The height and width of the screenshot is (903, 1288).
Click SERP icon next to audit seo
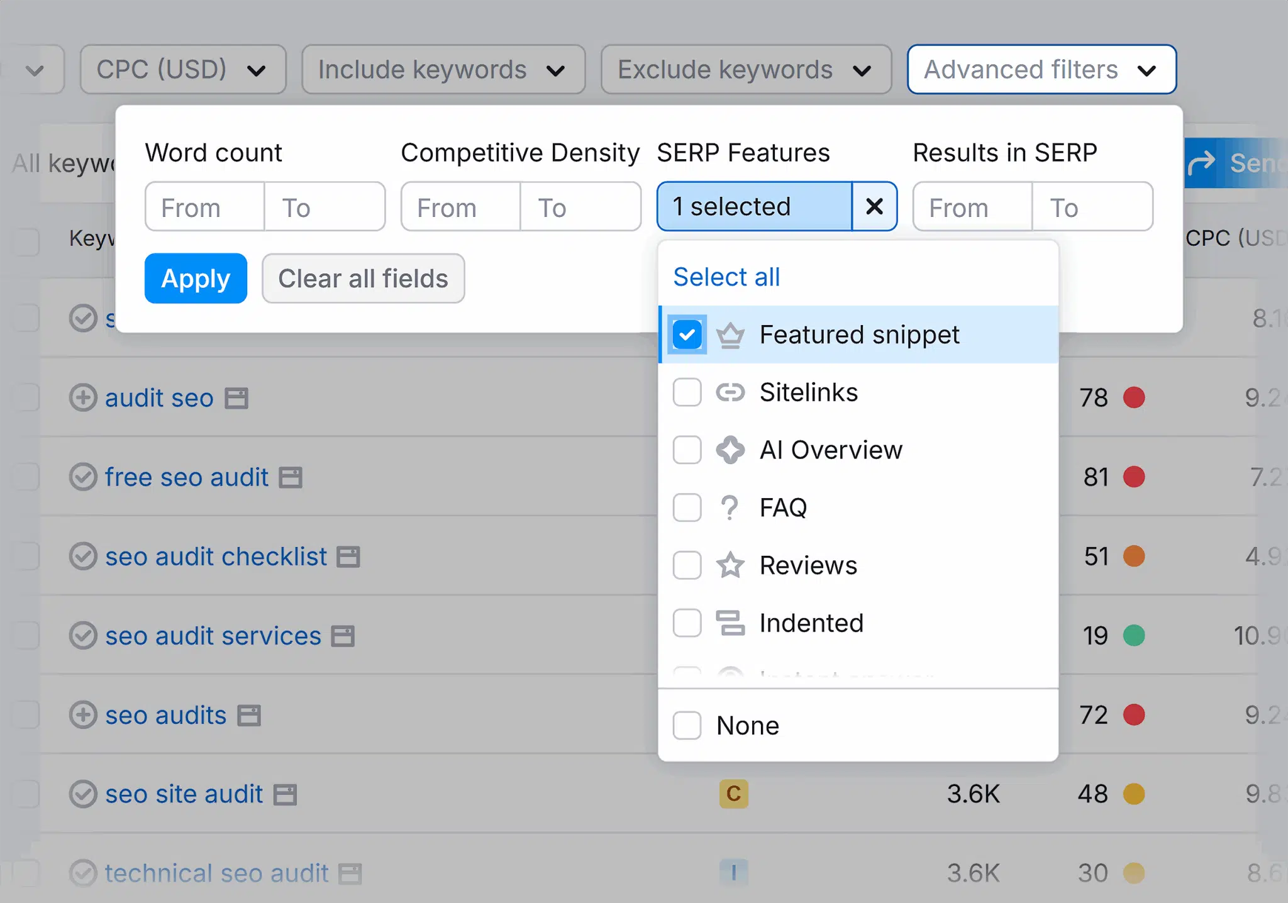pos(236,398)
